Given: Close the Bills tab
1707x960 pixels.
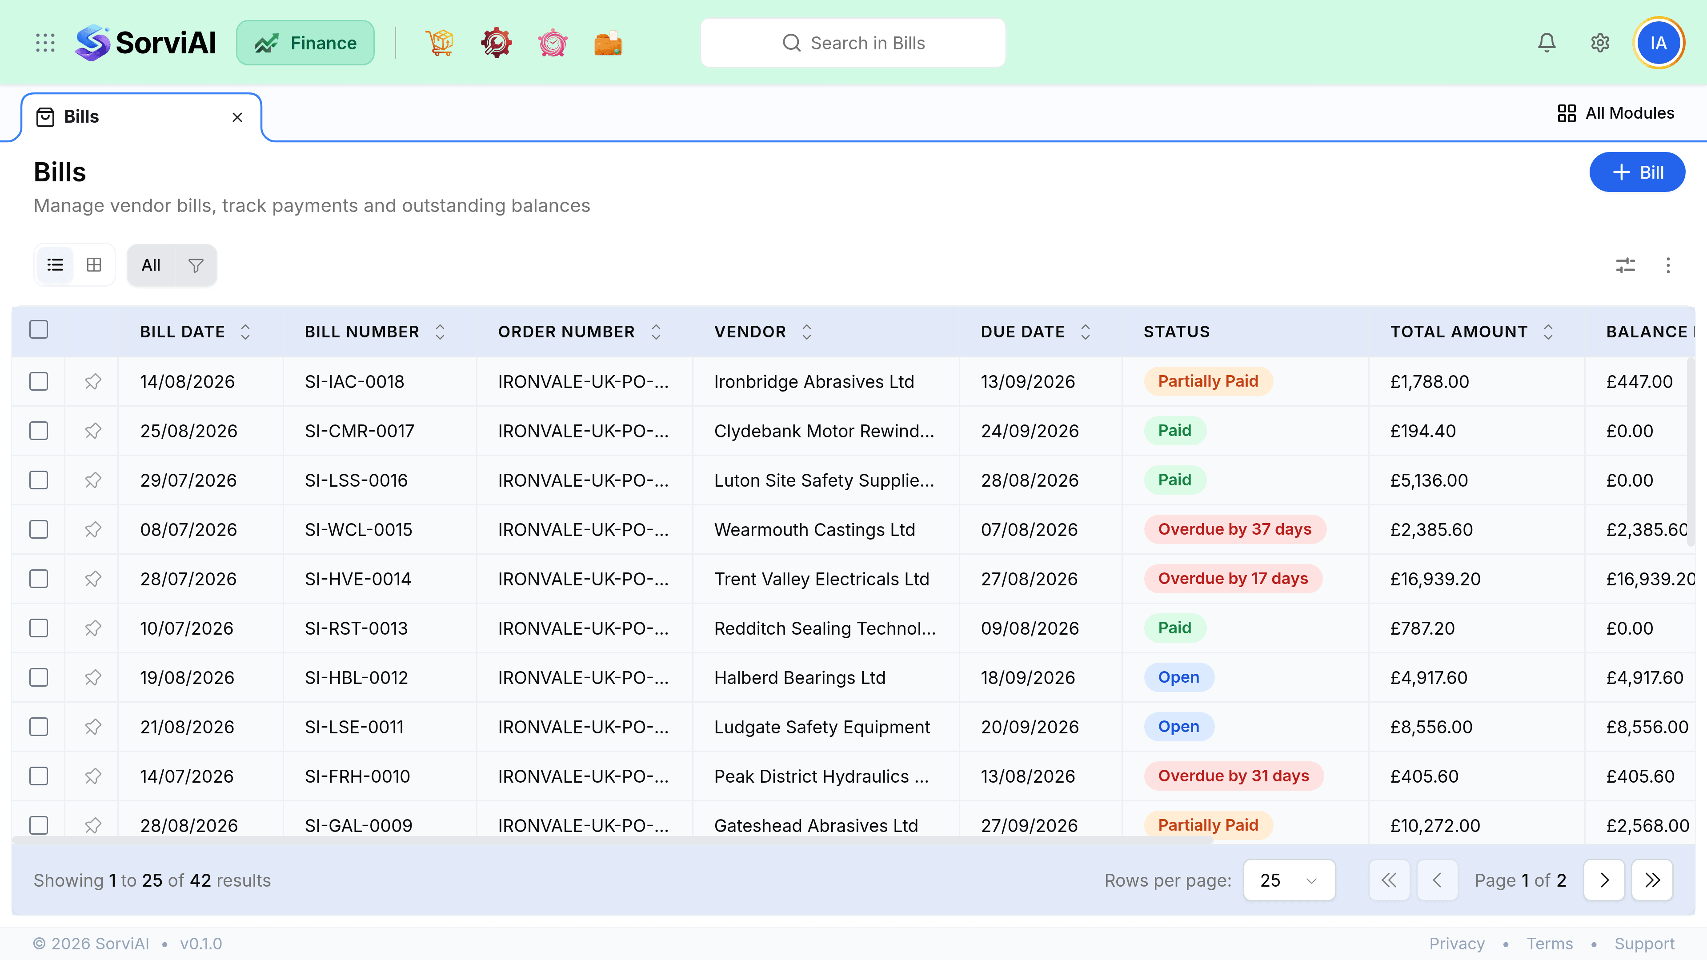Looking at the screenshot, I should click(237, 117).
